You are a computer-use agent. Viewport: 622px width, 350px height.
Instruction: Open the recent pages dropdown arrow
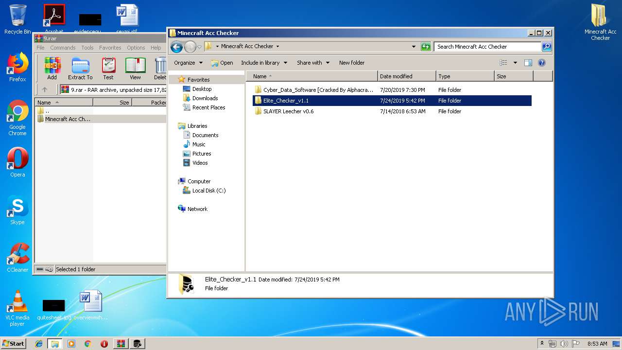pyautogui.click(x=199, y=47)
